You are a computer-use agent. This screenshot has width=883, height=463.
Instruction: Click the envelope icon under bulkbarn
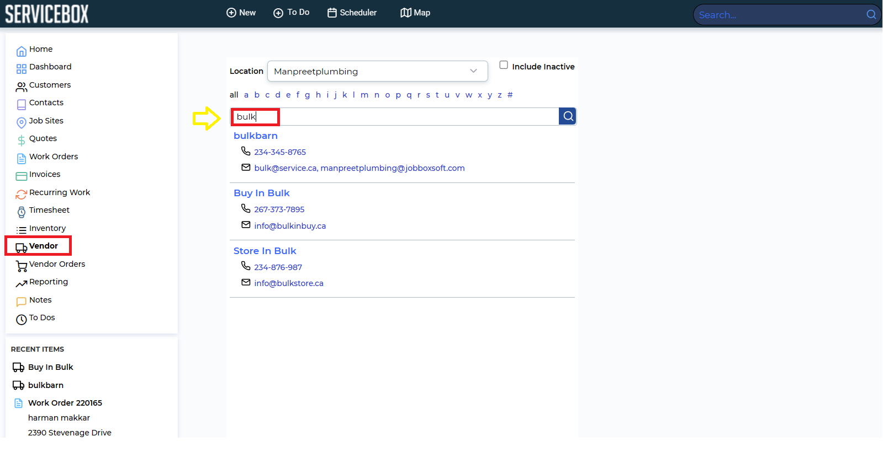(246, 167)
